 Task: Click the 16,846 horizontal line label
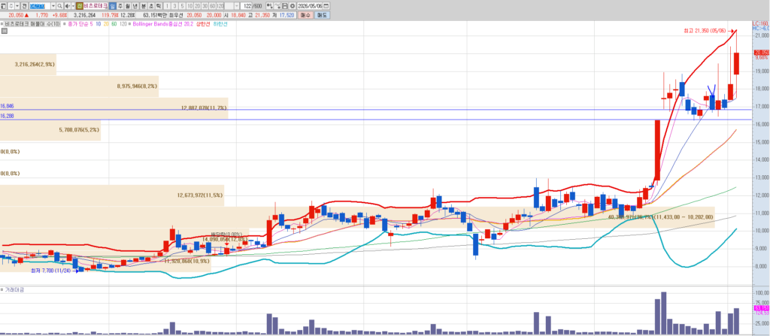7,106
